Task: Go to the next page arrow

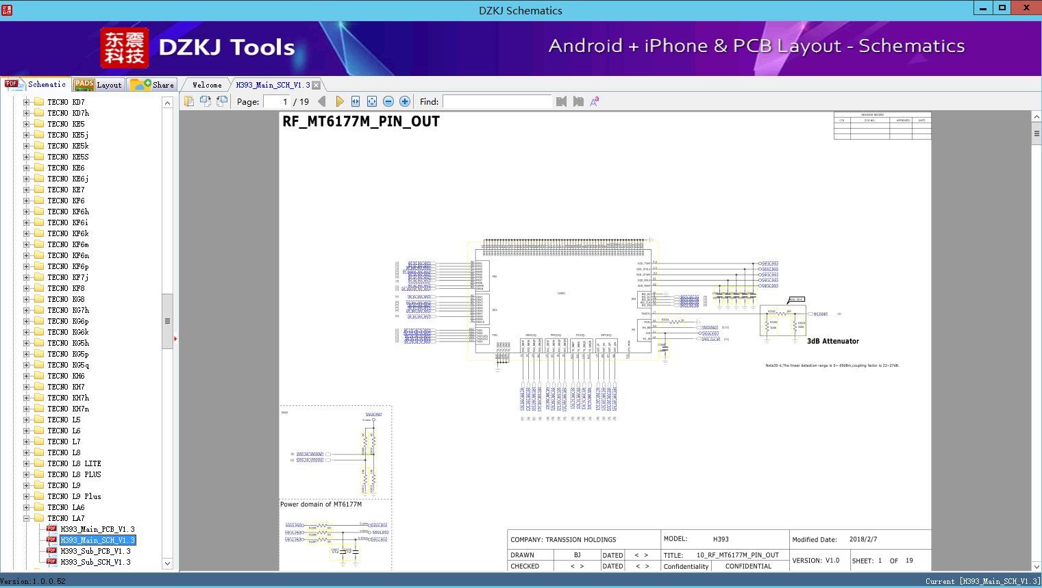Action: click(x=339, y=101)
